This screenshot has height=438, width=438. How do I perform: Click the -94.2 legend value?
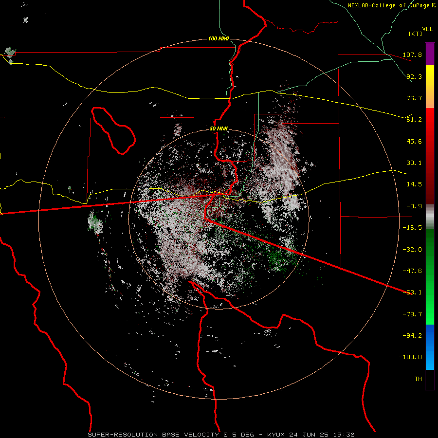412,336
